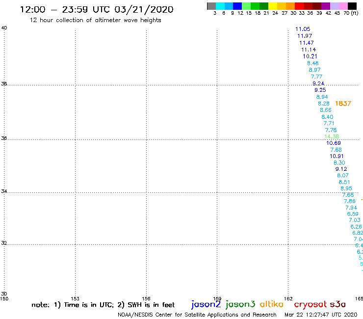Click the wave height value 11.97
363x319 pixels.
click(305, 36)
